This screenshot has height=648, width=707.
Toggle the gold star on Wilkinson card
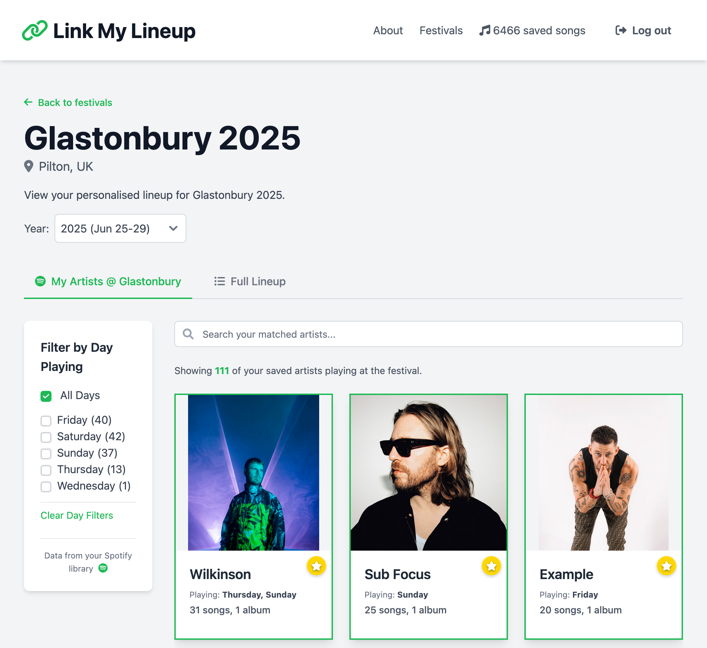pos(316,566)
